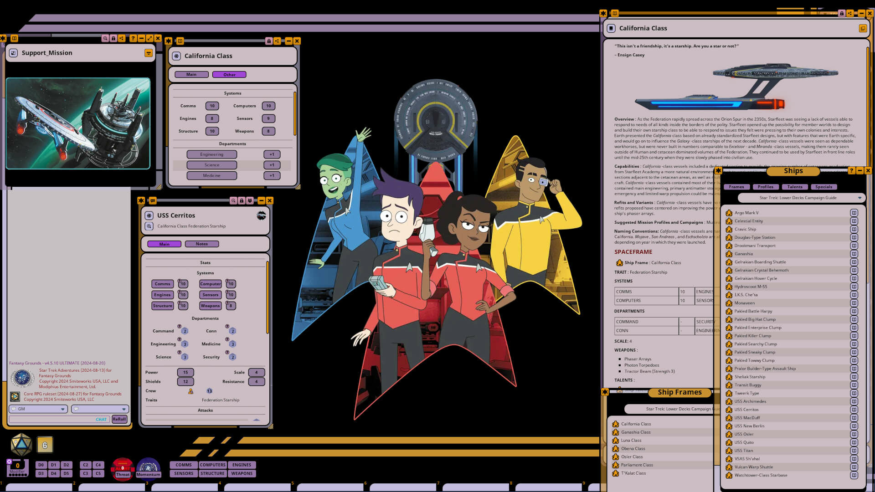The width and height of the screenshot is (875, 492).
Task: Open the blue Momentum counter icon
Action: click(x=148, y=467)
